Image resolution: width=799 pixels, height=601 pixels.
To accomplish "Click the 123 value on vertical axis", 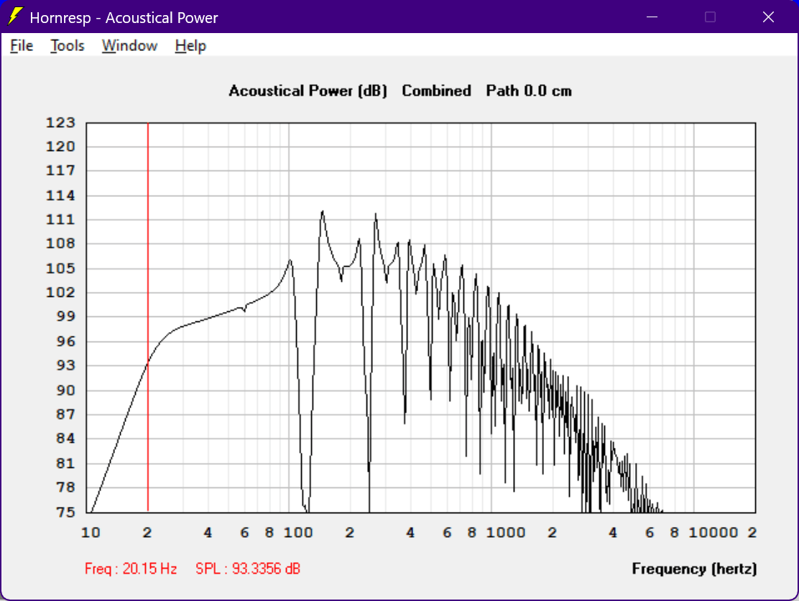I will [60, 123].
